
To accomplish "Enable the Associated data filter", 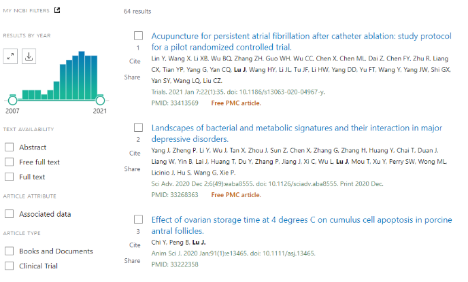I will click(10, 214).
